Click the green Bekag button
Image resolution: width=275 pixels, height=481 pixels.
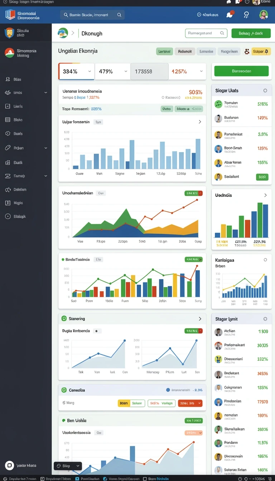tap(250, 33)
